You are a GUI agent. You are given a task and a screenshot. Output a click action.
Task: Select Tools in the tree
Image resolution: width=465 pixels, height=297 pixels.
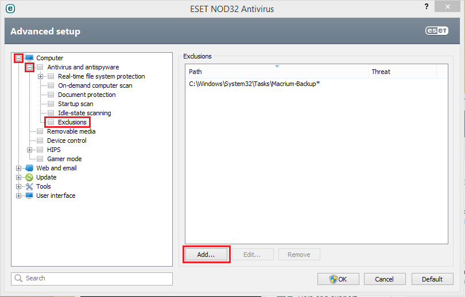[44, 186]
